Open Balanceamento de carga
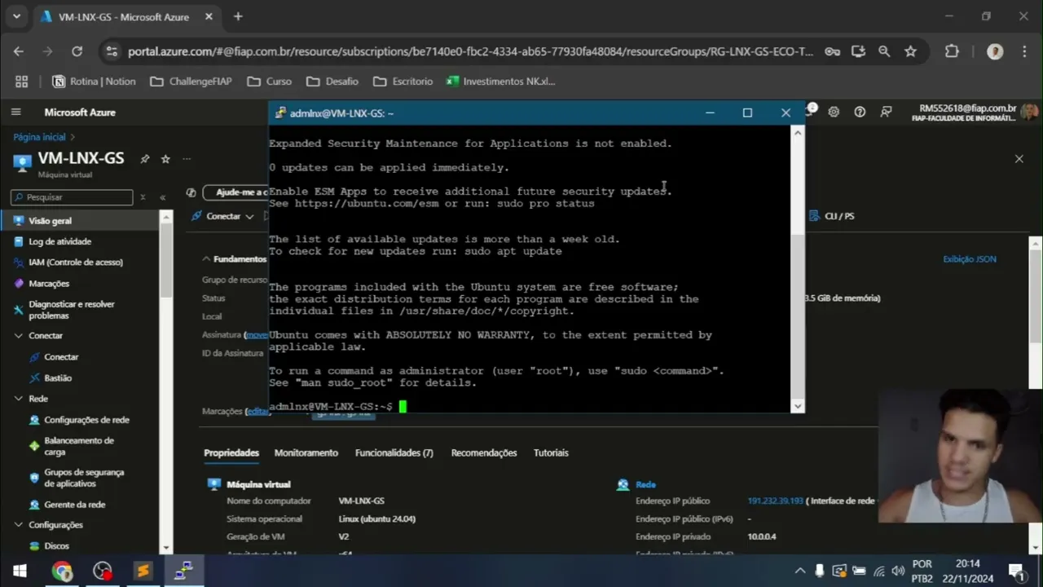The image size is (1043, 587). tap(79, 446)
